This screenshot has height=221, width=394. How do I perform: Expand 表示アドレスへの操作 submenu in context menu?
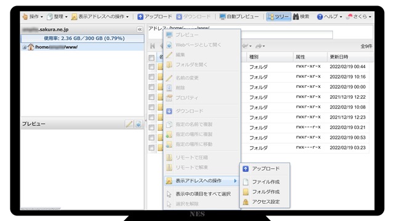coord(201,180)
